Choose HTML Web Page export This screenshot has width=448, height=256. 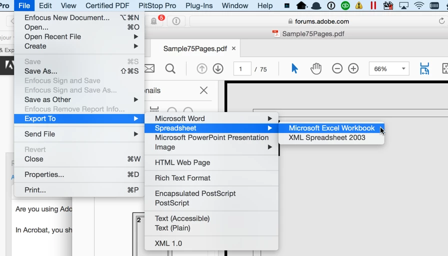point(211,162)
